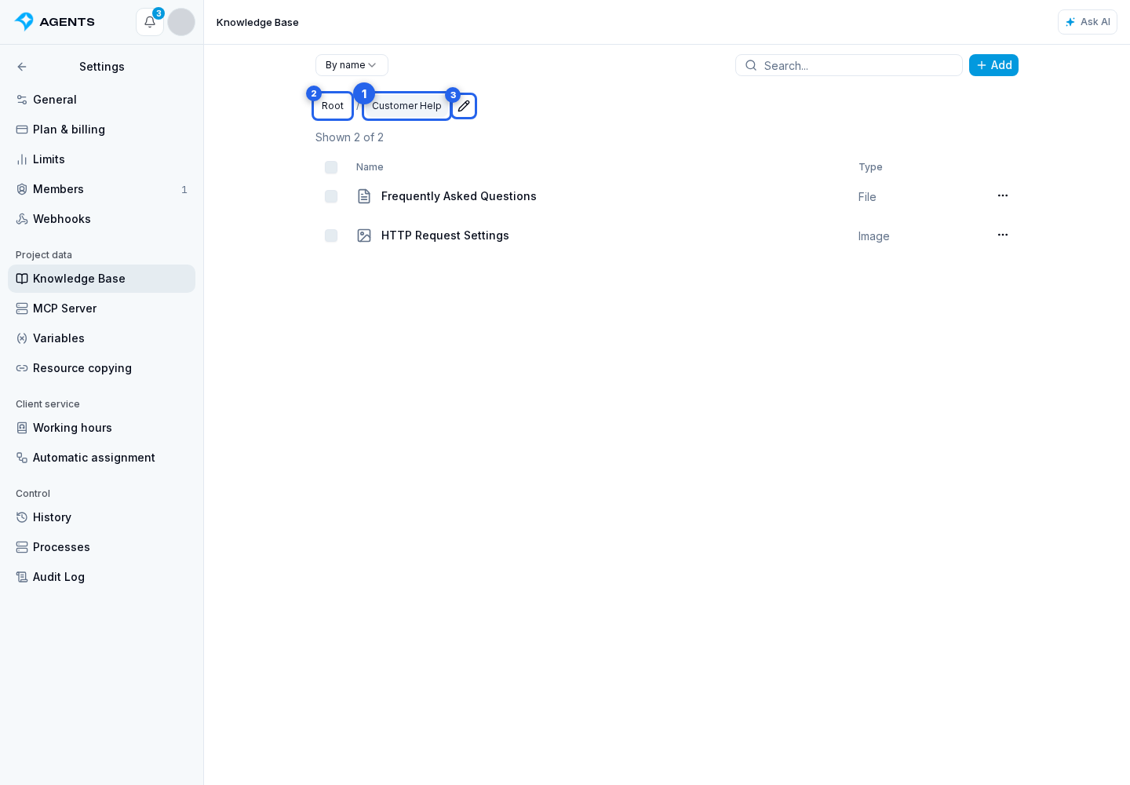Open the HTTP Request Settings image
1130x785 pixels.
[x=445, y=235]
